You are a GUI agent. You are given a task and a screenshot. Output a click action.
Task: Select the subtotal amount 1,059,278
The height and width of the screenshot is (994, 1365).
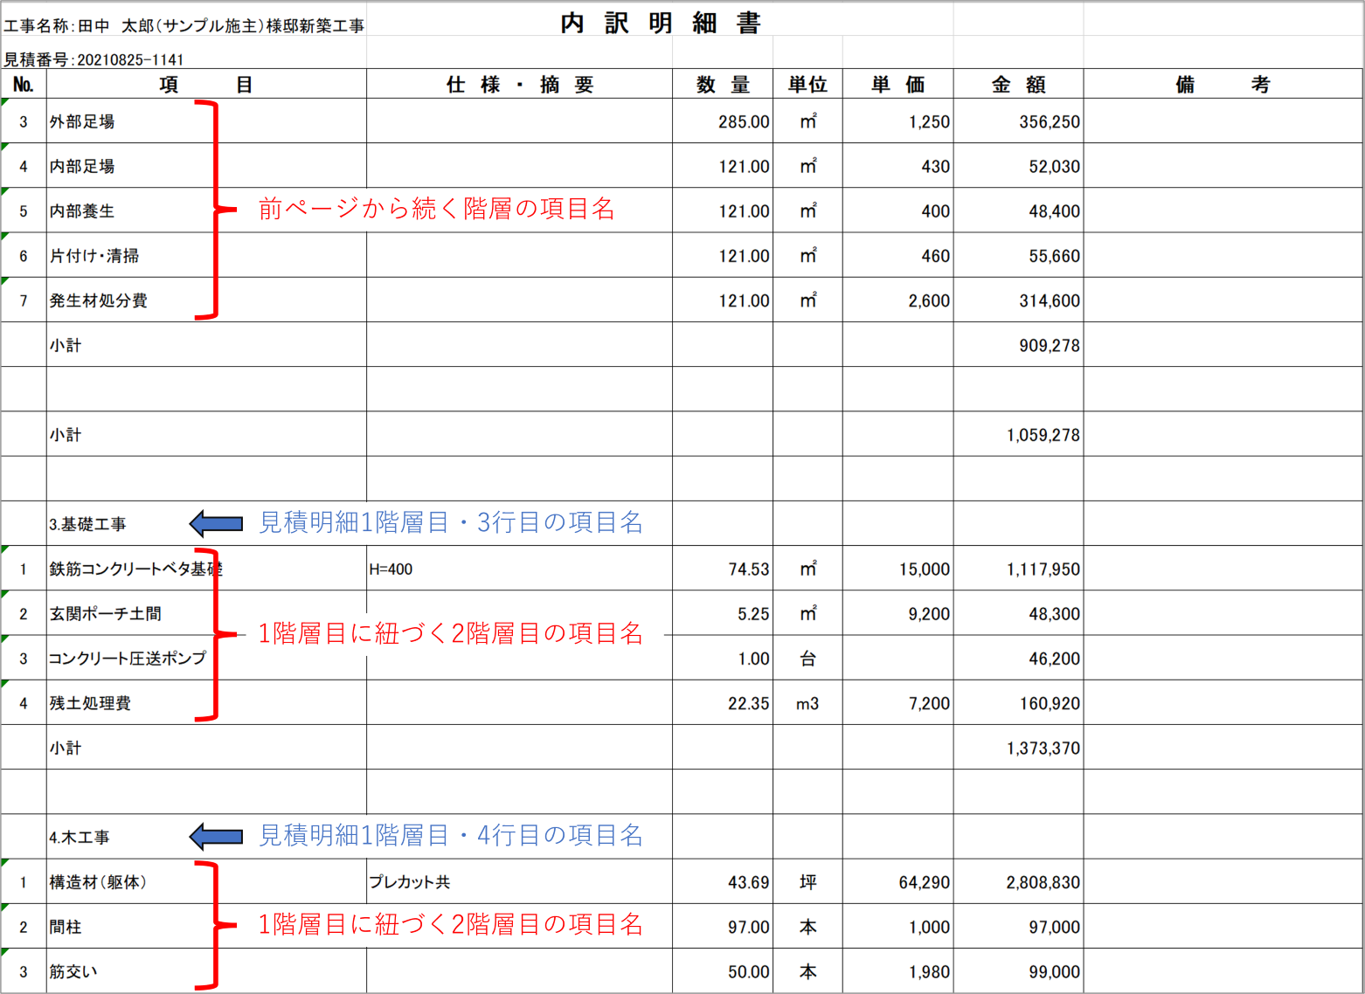pos(1043,435)
